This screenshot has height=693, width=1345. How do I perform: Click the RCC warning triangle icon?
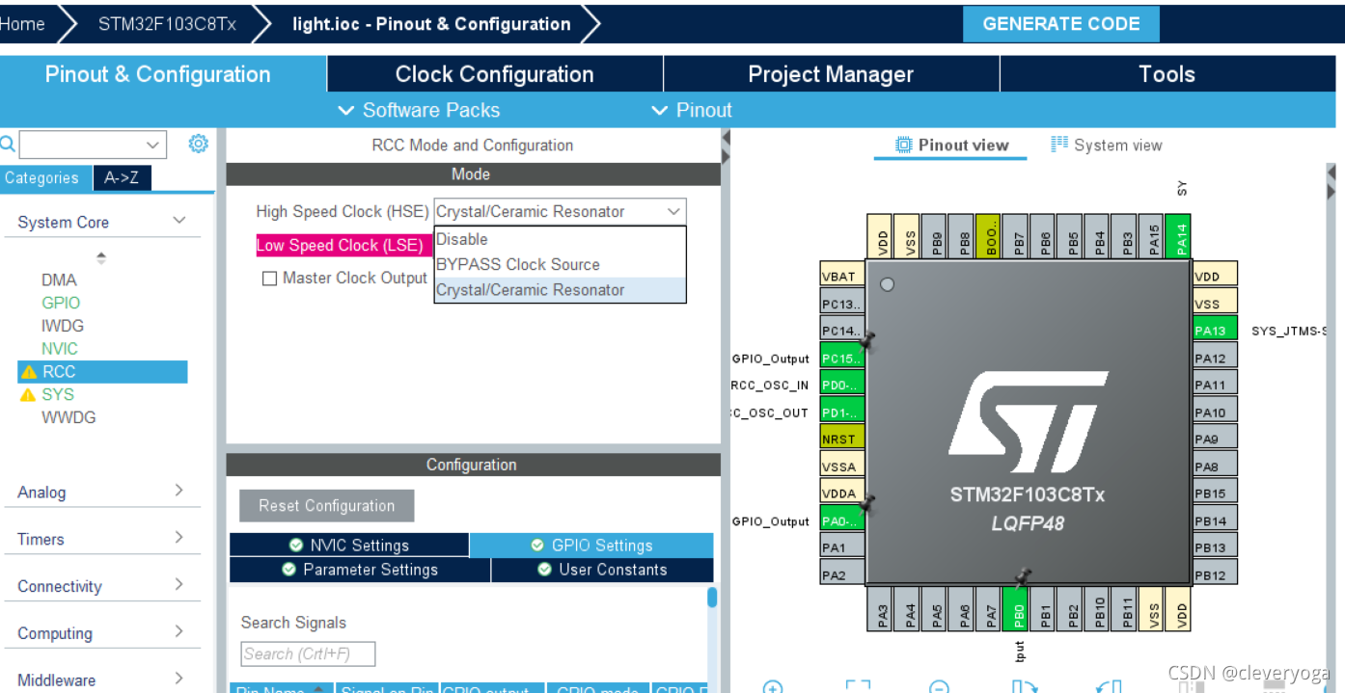coord(29,372)
